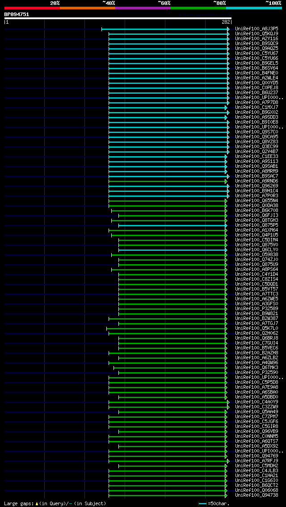Select the UniRef100_Q00YD5 label
Viewport: 286px width, 507px height.
(x=257, y=83)
